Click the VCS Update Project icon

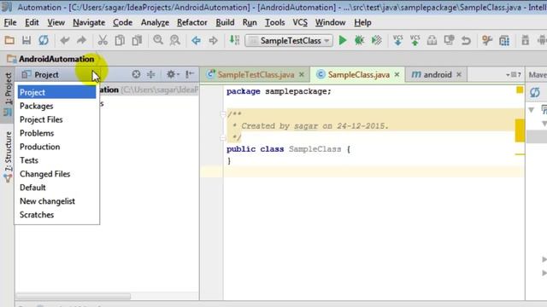(x=397, y=40)
